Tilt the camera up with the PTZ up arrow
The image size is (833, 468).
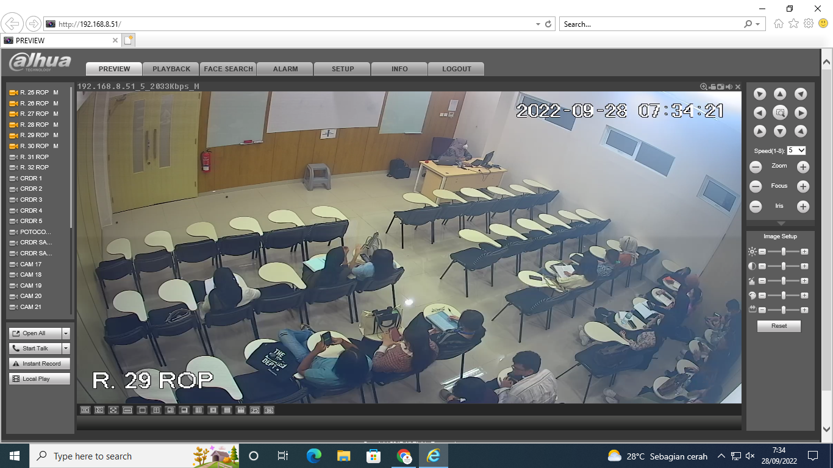pos(780,94)
